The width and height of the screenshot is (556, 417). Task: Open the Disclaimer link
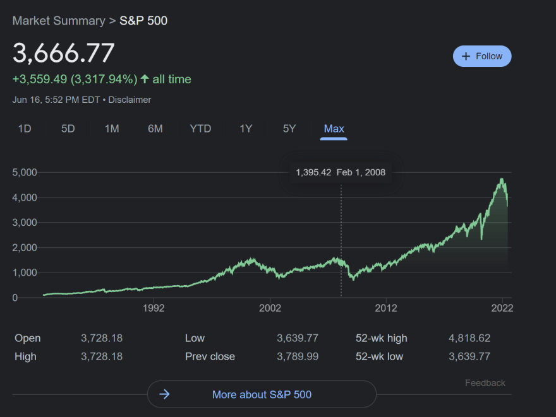pyautogui.click(x=130, y=100)
